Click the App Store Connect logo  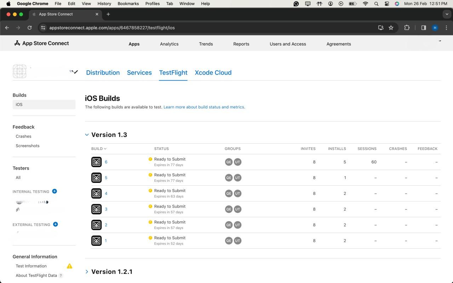(x=41, y=43)
